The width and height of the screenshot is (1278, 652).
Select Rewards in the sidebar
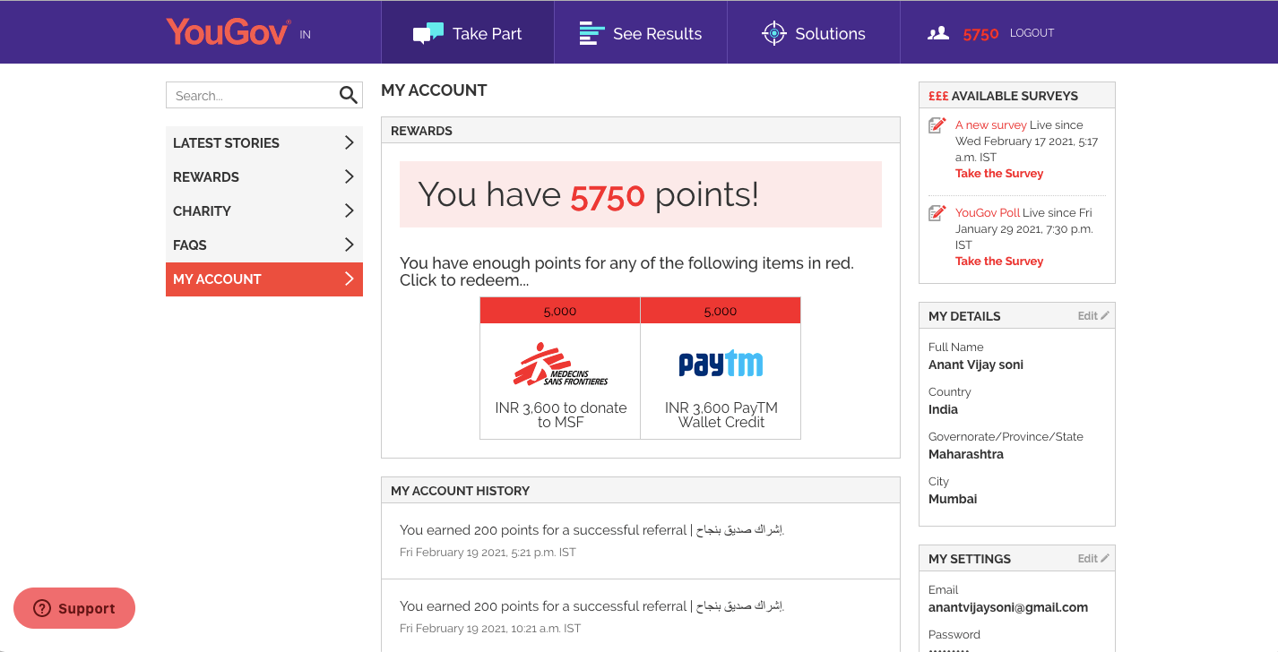pos(264,176)
